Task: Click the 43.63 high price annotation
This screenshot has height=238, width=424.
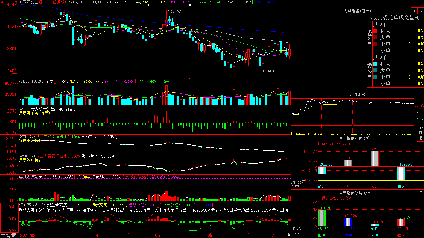Action: pos(176,11)
